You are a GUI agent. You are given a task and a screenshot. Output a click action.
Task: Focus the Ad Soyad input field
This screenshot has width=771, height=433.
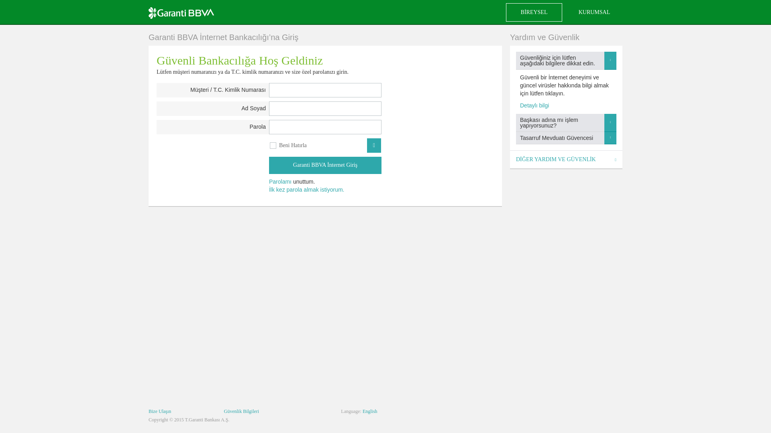tap(325, 109)
